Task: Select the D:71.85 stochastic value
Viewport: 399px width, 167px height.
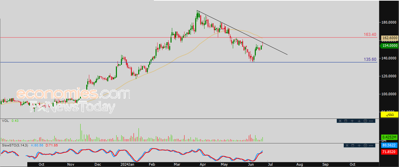Action: click(52, 145)
